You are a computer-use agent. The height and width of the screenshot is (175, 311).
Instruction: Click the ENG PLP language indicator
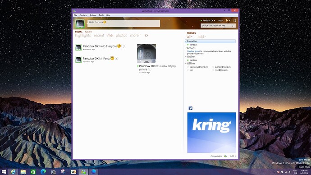295,172
